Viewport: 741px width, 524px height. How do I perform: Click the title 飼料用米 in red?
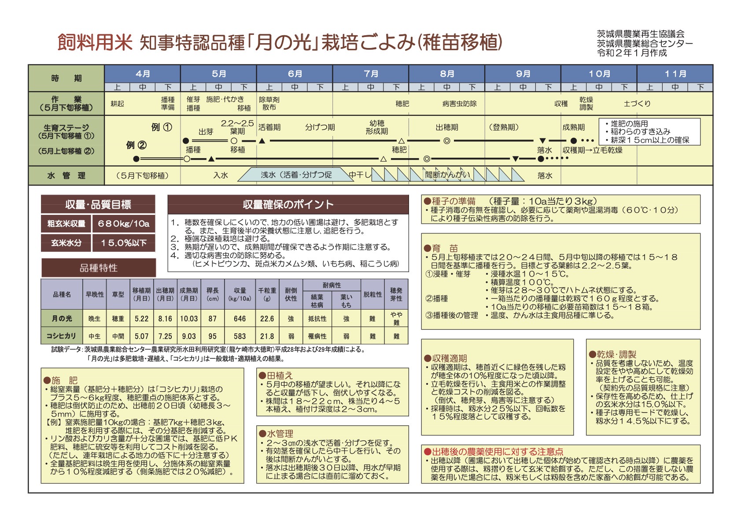95,42
